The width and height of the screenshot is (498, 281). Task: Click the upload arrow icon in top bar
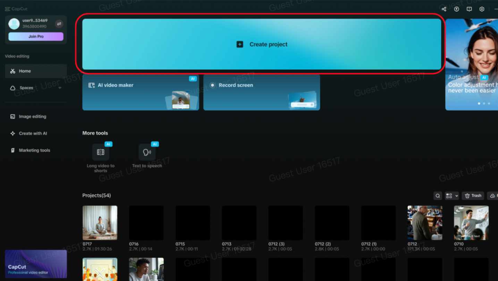[456, 9]
